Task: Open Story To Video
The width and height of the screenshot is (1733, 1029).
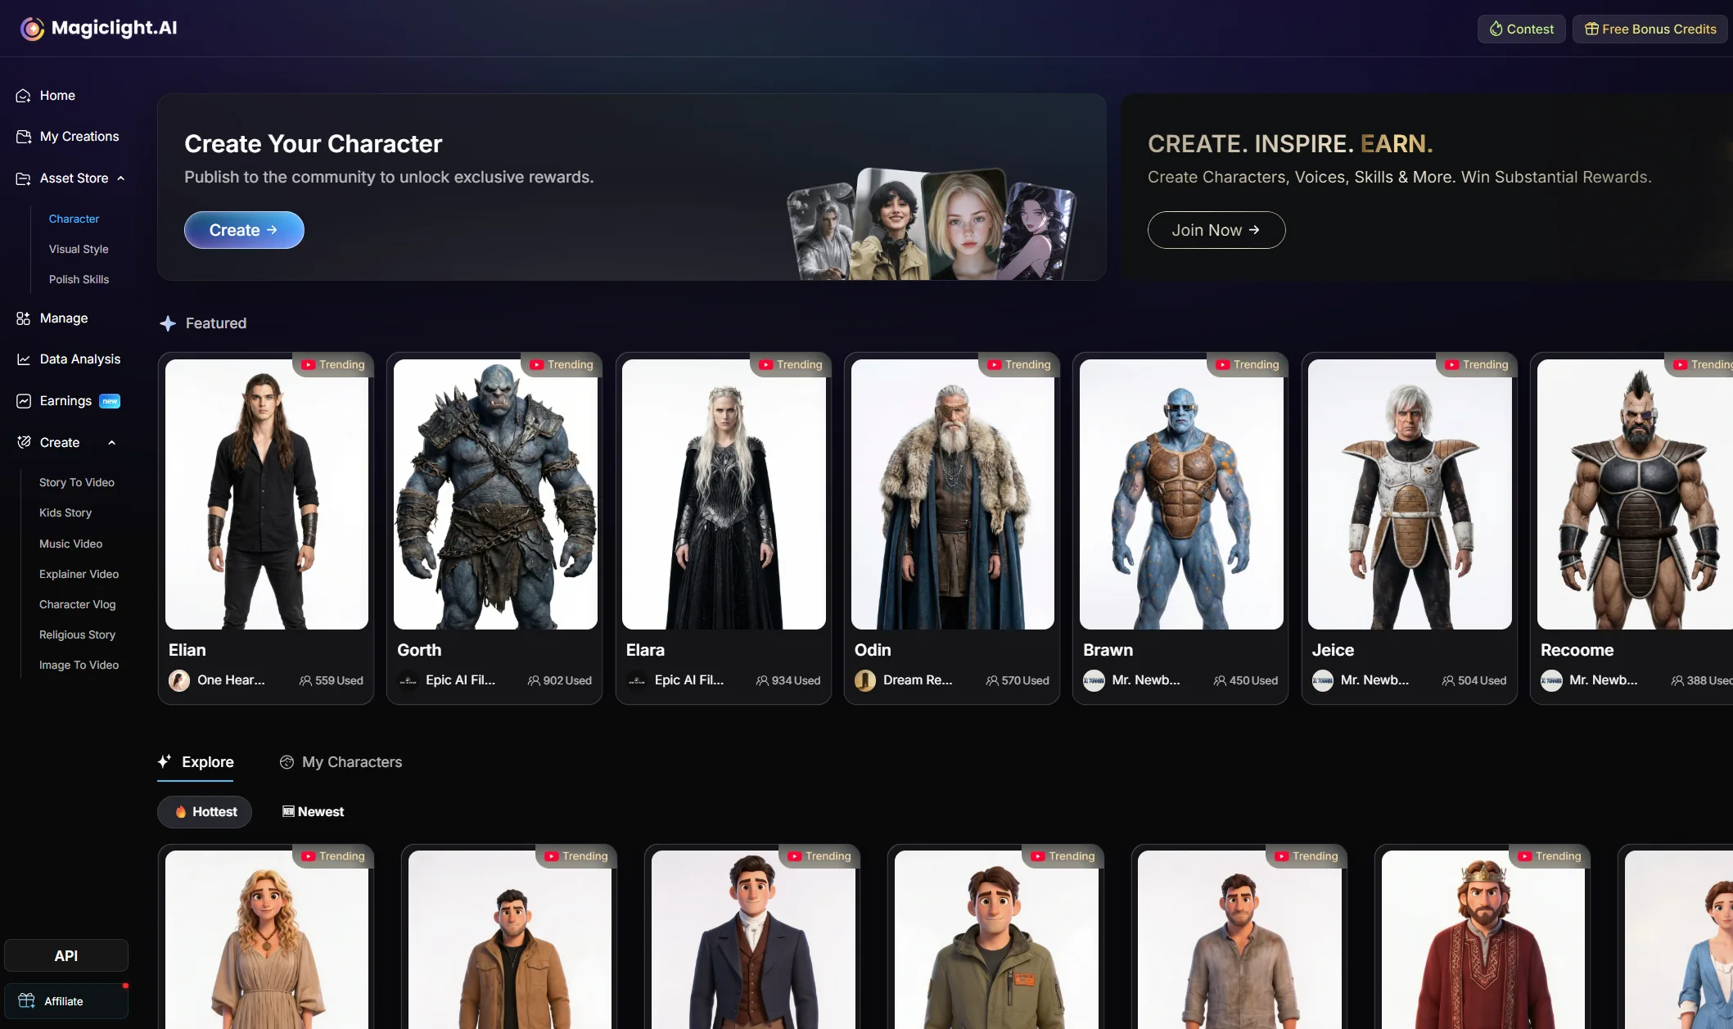Action: [77, 483]
